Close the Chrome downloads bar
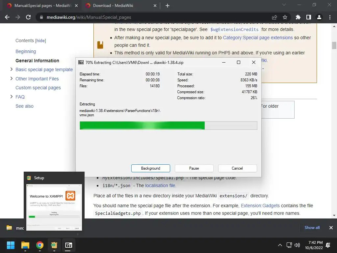 [x=331, y=228]
